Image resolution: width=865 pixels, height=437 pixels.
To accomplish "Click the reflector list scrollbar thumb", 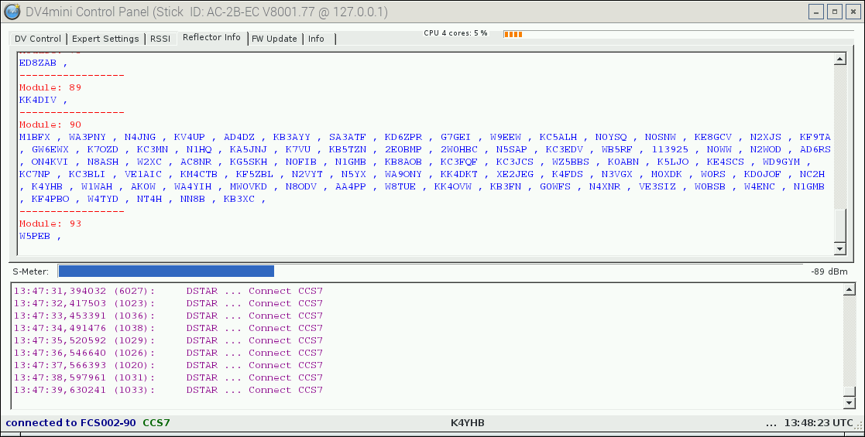I will coord(839,225).
